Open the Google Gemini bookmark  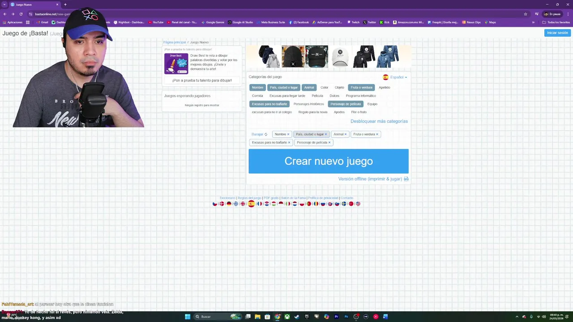[213, 22]
